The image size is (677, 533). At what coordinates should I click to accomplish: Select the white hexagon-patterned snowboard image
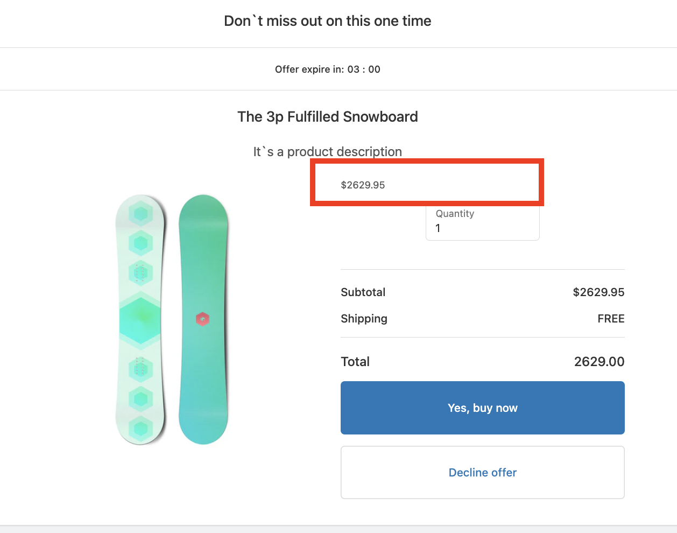[140, 319]
